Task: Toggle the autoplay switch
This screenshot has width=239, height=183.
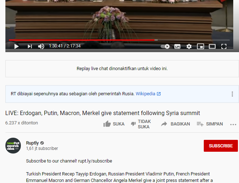Action: click(x=165, y=46)
